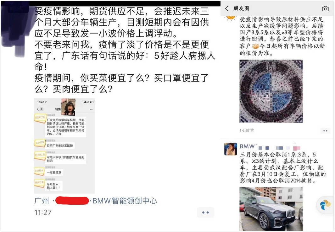This screenshot has width=335, height=232.
Task: Open the chat screenshot image in the post
Action: tap(64, 146)
